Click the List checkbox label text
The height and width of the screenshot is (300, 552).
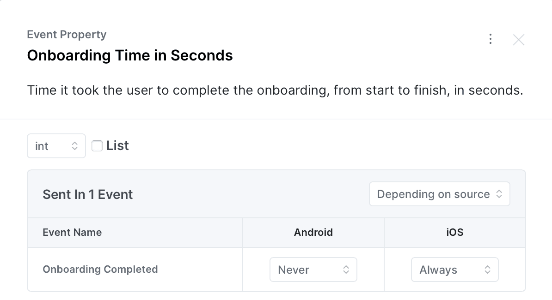pos(117,146)
